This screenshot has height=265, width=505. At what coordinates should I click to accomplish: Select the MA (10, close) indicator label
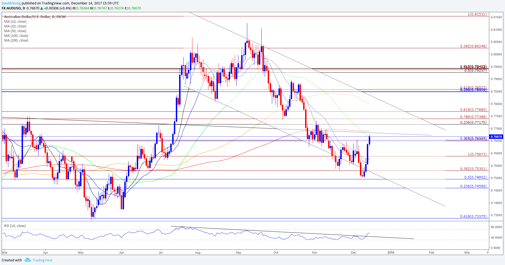point(15,22)
